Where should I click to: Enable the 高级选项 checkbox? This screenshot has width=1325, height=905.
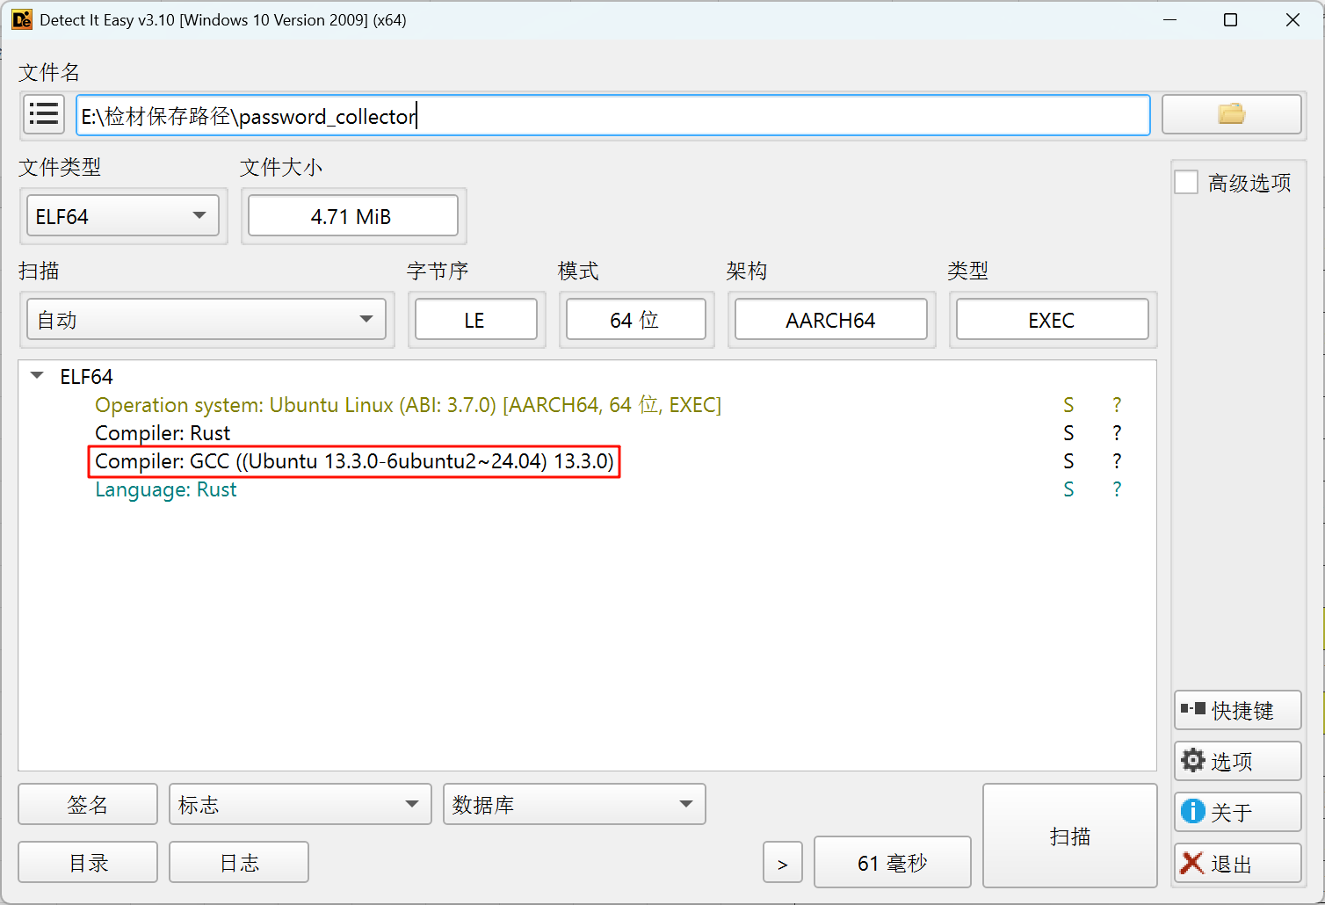tap(1186, 182)
